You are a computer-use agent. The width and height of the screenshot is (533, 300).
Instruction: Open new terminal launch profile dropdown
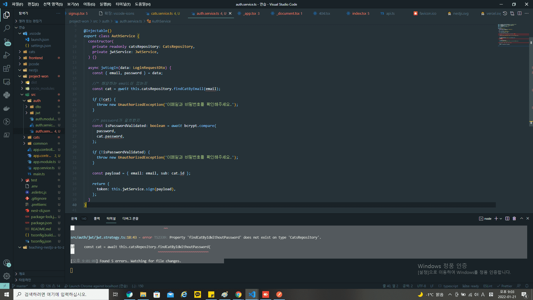(501, 219)
